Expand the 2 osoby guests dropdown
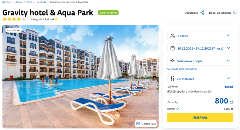240x130 pixels. [x=200, y=36]
